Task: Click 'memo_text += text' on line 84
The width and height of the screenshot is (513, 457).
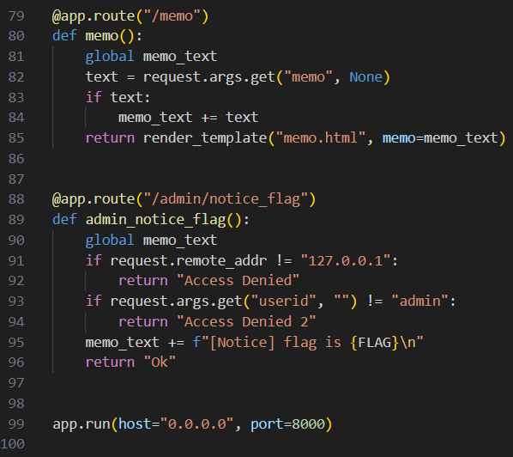Action: (x=188, y=118)
